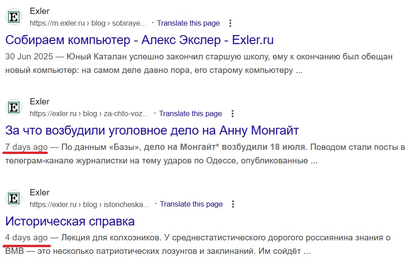Viewport: 417px width, 266px height.
Task: Open the 'Собираем компьютер - Алекс Экслер' title
Action: coord(139,40)
